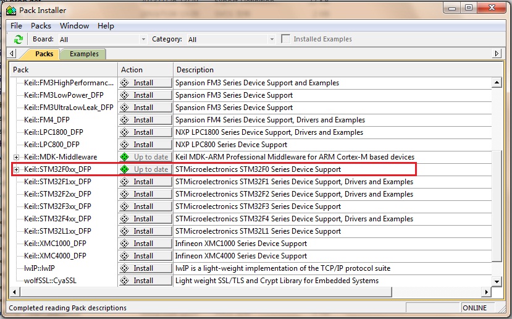Image resolution: width=512 pixels, height=319 pixels.
Task: Click the vertical scrollbar up arrow
Action: (497, 83)
